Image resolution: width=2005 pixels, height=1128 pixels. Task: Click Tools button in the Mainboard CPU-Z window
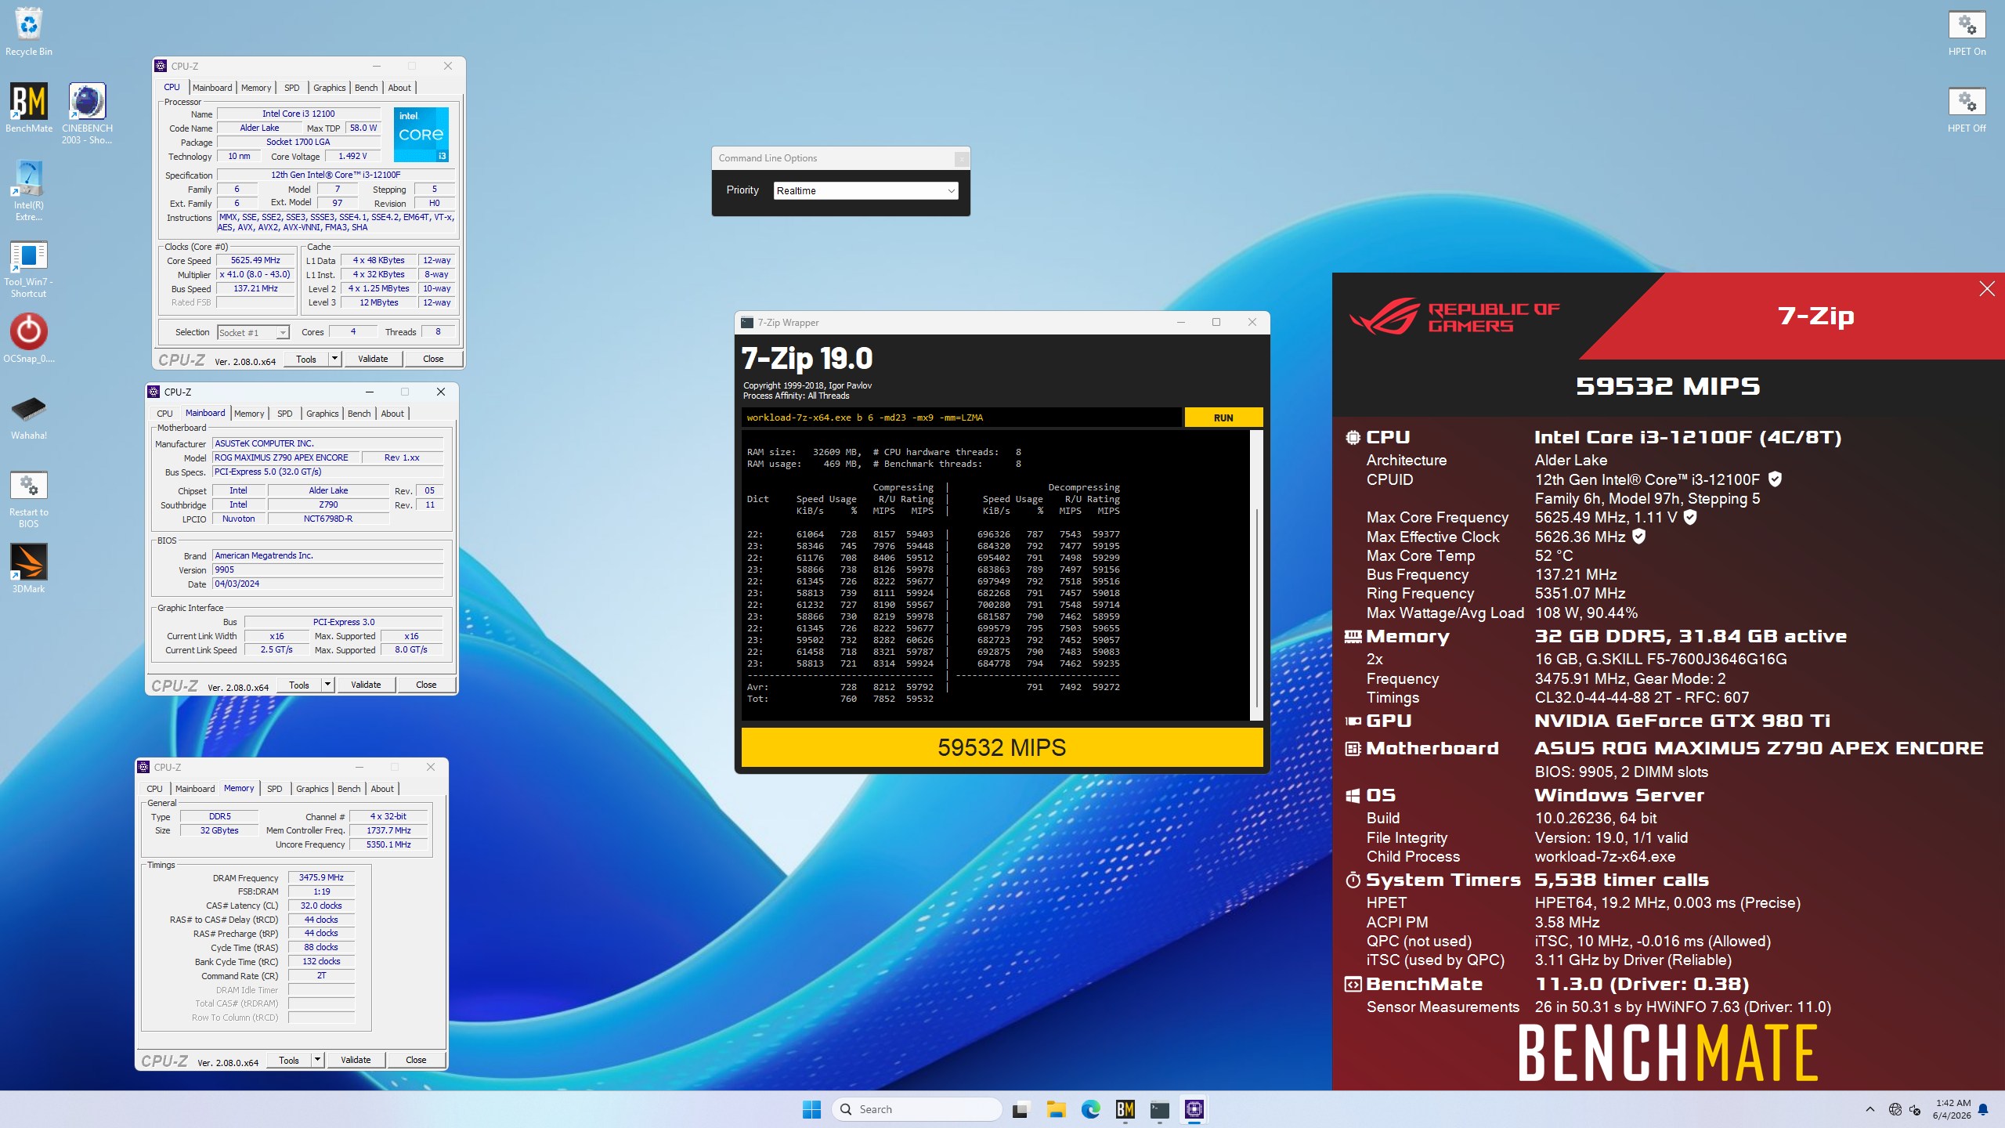pos(299,685)
